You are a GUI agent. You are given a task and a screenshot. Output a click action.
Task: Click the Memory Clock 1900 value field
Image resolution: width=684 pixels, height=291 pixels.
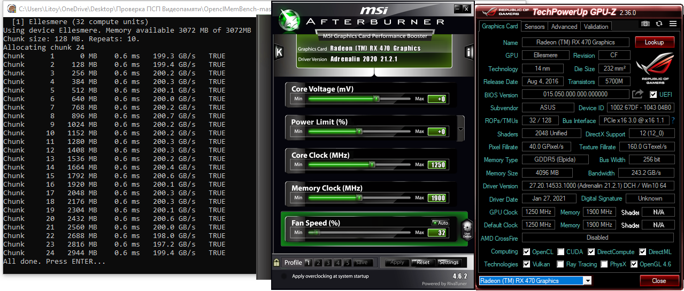tap(438, 198)
